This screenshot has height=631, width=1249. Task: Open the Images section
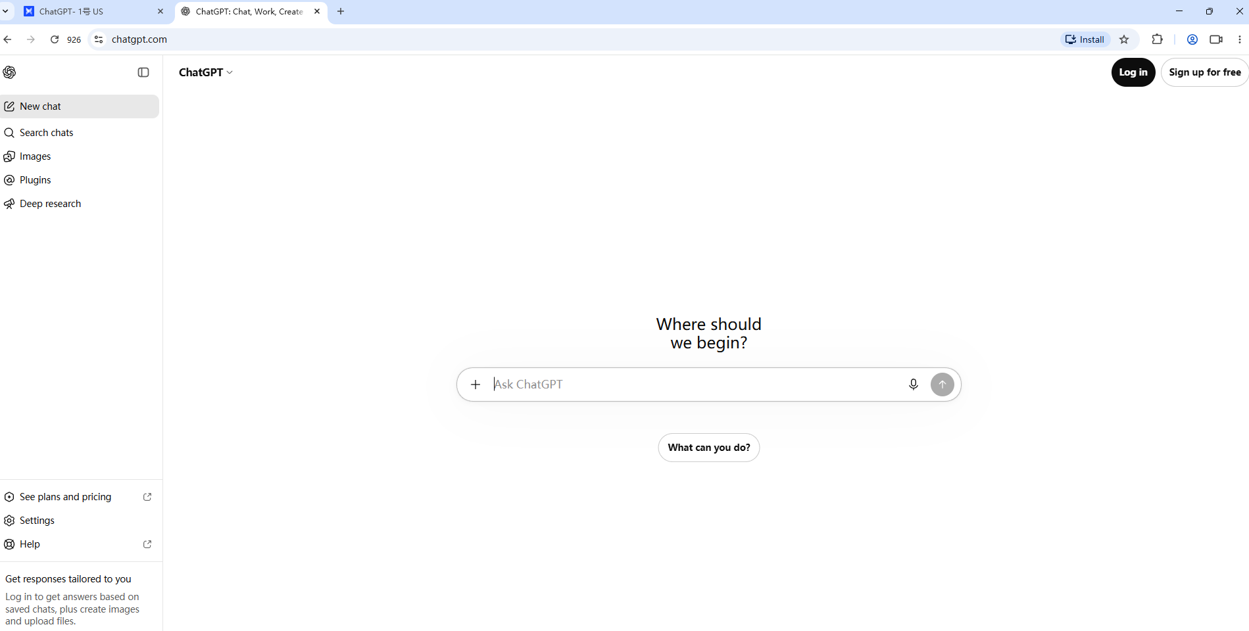tap(80, 156)
